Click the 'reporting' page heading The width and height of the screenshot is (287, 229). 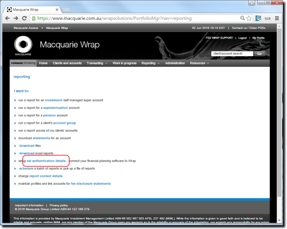(21, 77)
